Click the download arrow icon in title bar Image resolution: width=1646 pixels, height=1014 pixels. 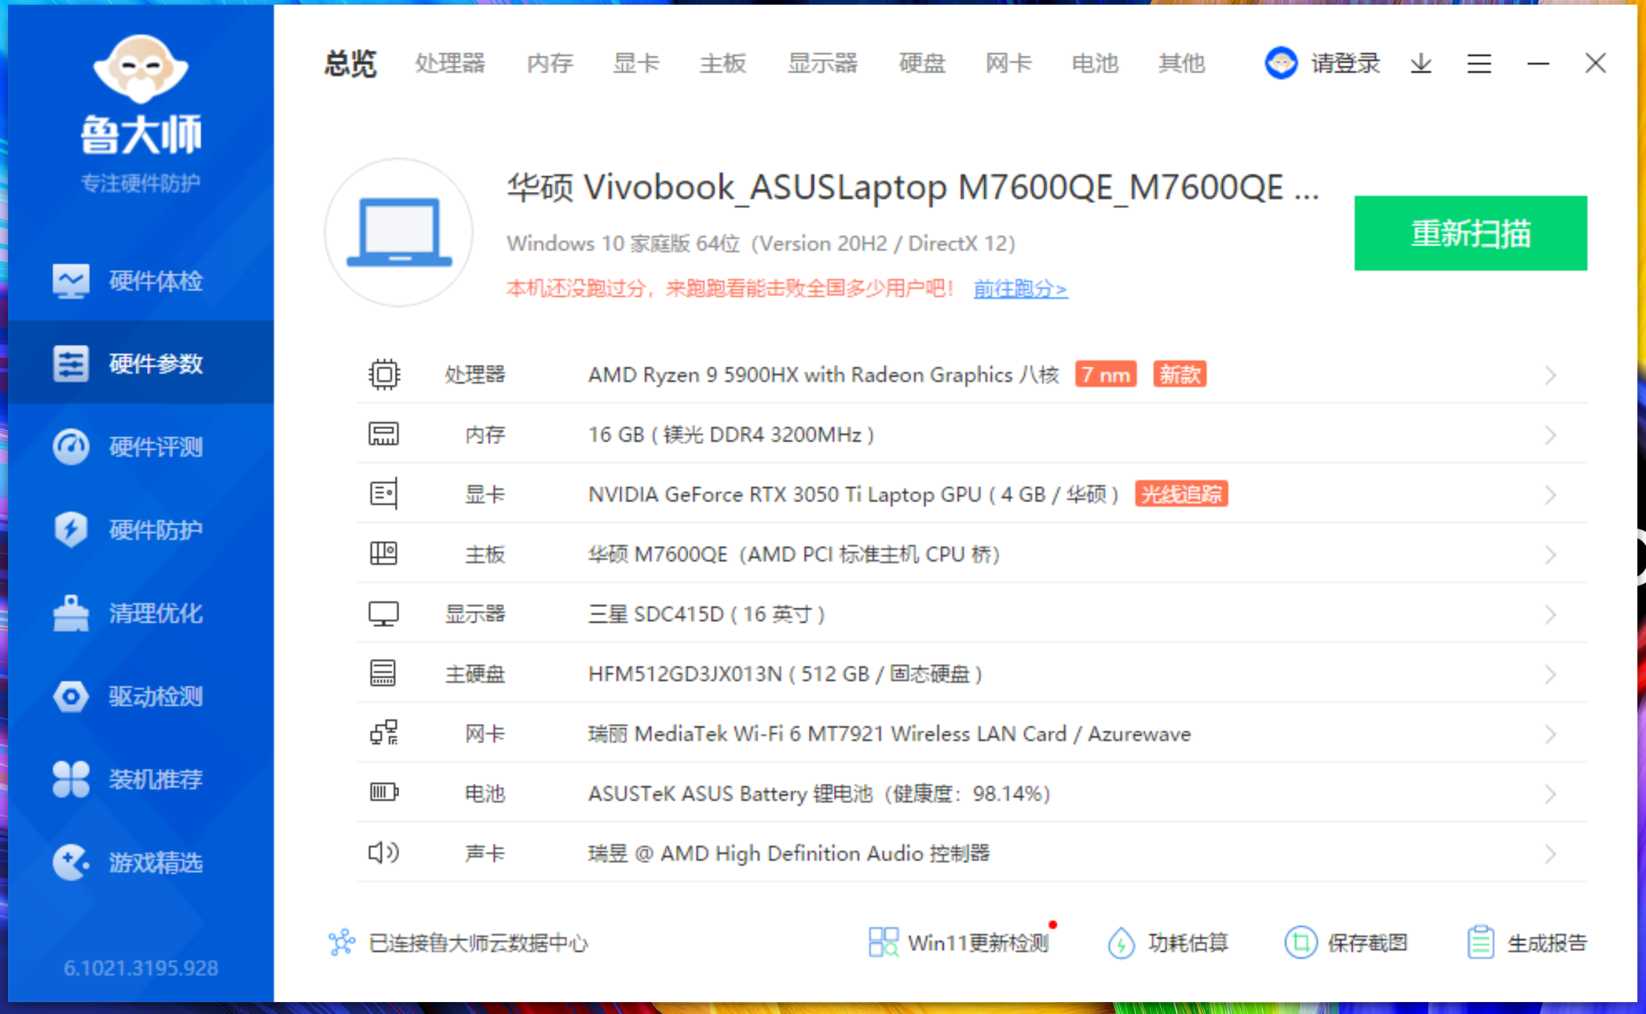1421,64
